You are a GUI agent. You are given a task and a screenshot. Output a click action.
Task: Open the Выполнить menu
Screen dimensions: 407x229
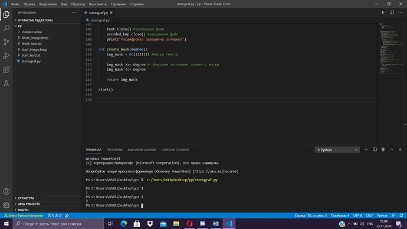[97, 4]
